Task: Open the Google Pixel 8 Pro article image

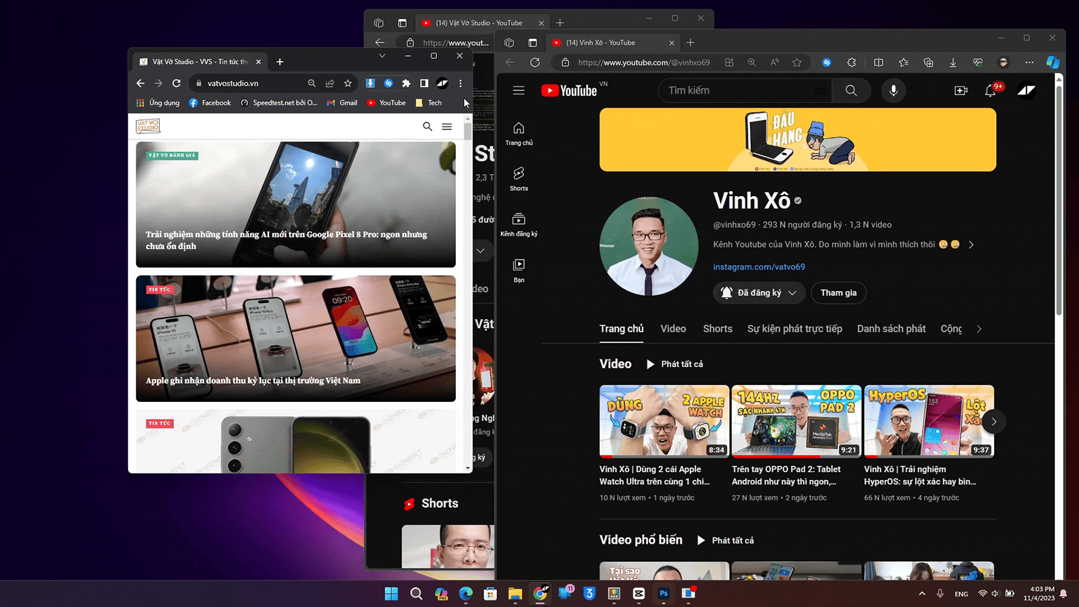Action: coord(295,204)
